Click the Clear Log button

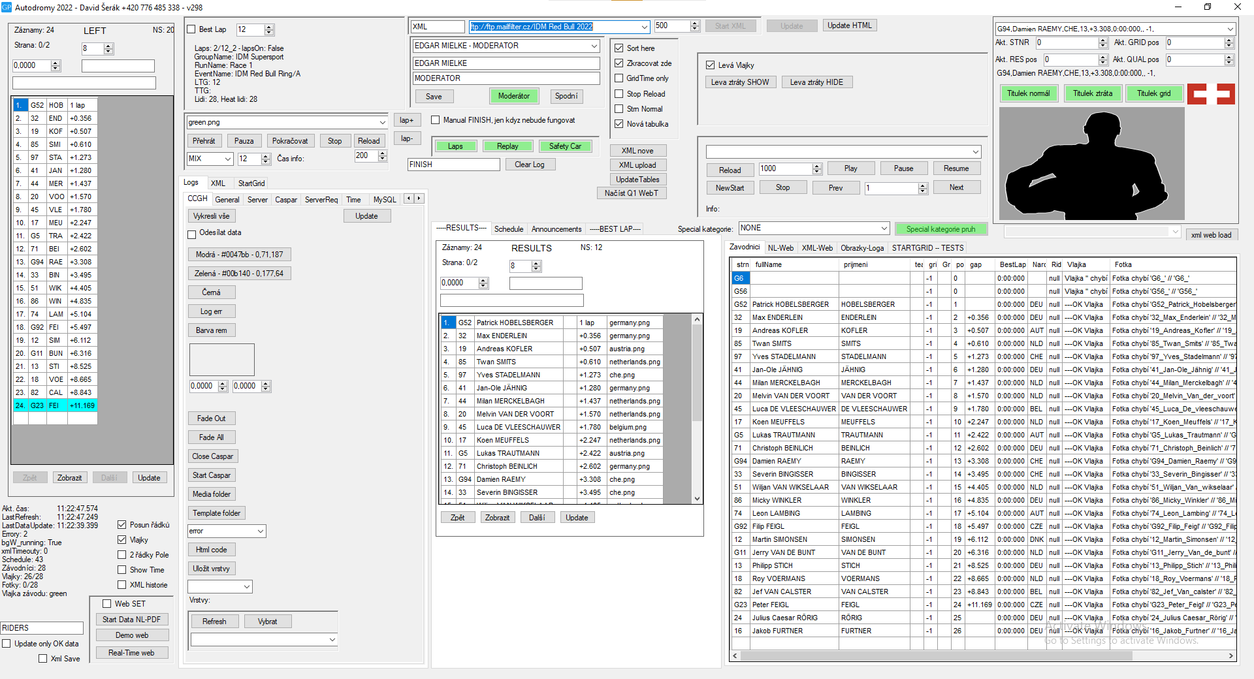click(529, 165)
